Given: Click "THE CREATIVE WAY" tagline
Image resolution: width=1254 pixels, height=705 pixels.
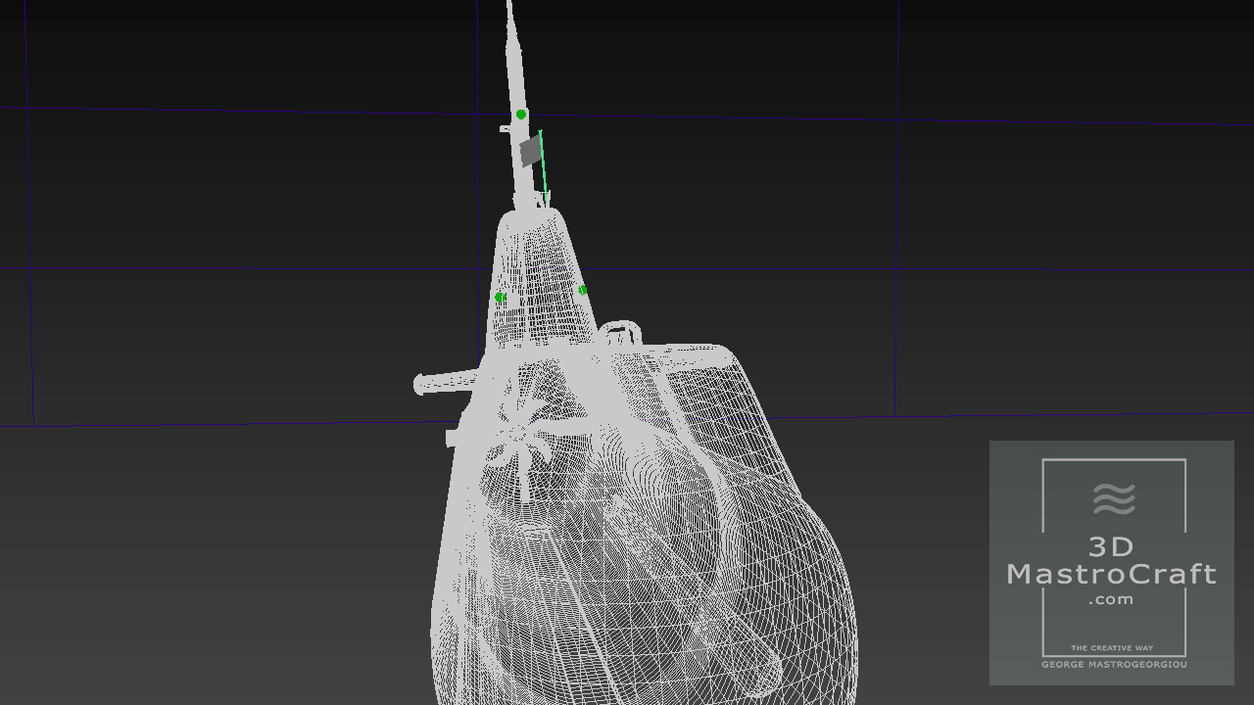Looking at the screenshot, I should [x=1112, y=648].
